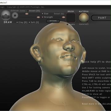Select the Draw brush tool icon

click(x=6, y=15)
